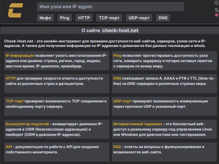Click the Check-Host logo icon
Screen dimensions: 219x164
15,10
